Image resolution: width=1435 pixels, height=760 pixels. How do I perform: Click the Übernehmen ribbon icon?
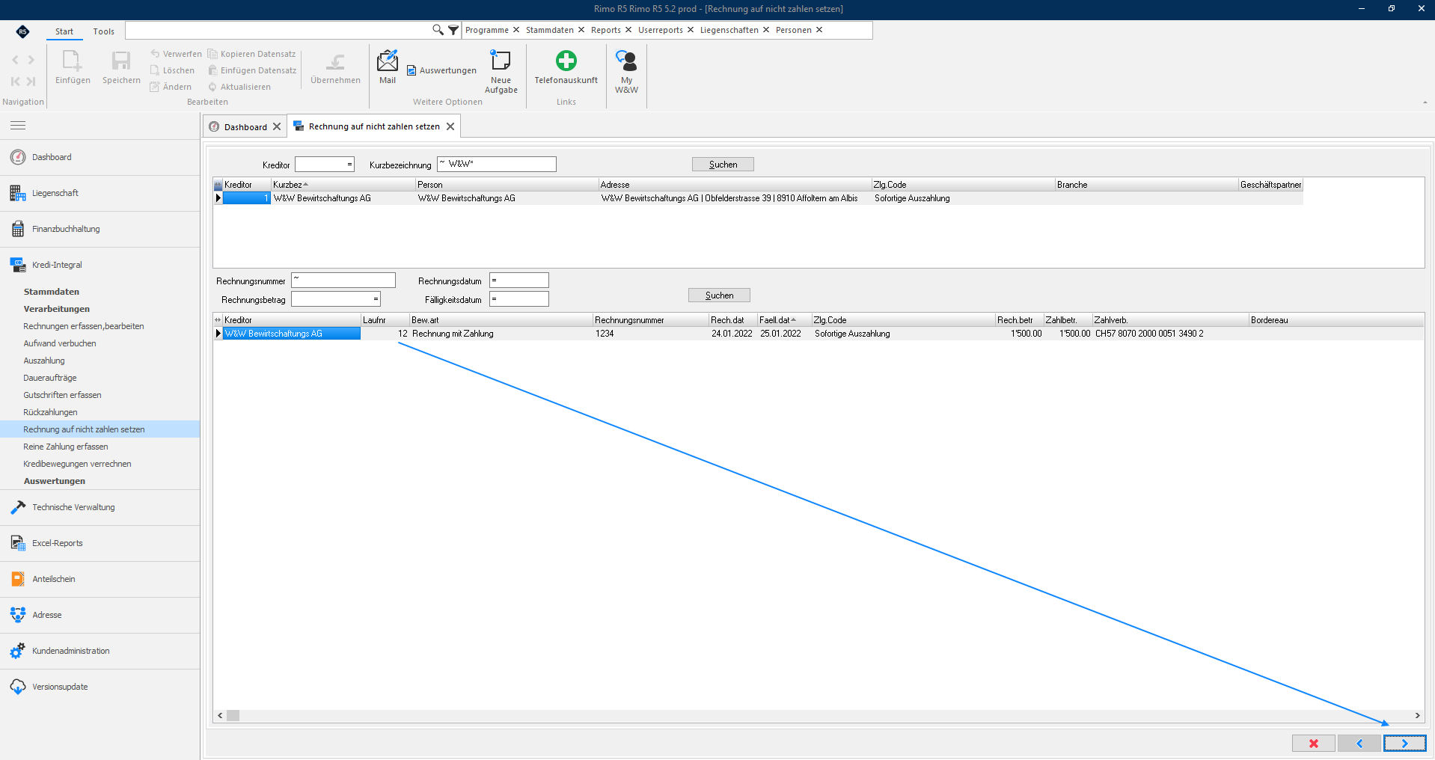coord(335,61)
